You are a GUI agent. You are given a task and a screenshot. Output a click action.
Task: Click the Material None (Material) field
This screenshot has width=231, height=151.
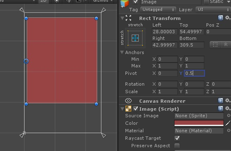pos(199,131)
